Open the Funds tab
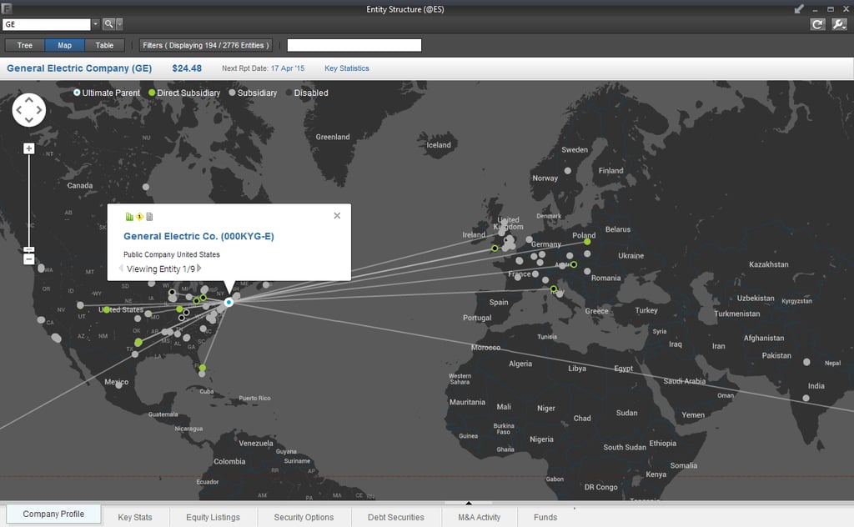854x527 pixels. click(x=545, y=517)
